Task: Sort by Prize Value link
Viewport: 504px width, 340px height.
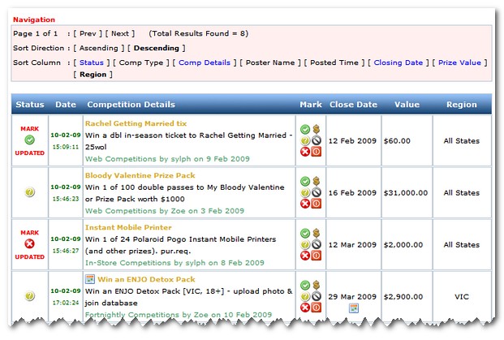Action: [x=459, y=62]
